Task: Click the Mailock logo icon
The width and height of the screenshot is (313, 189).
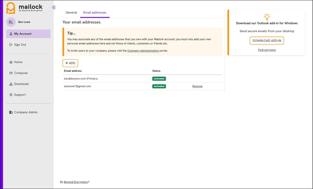Action: tap(10, 8)
